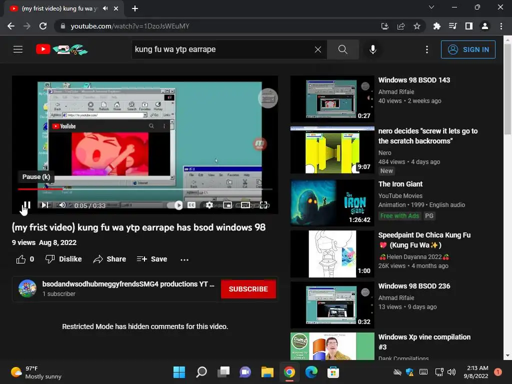Viewport: 512px width, 384px height.
Task: Dislike this video
Action: click(63, 259)
